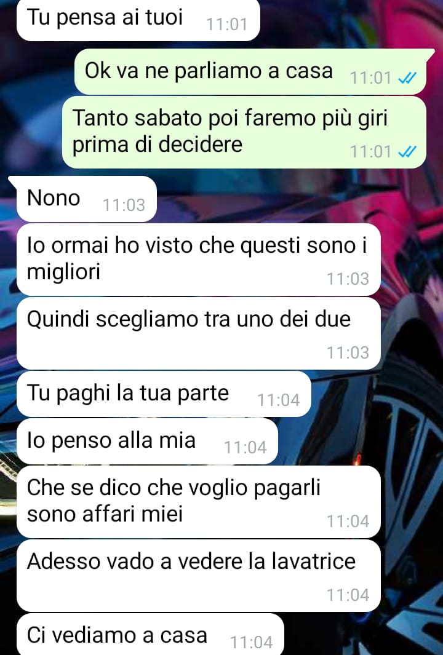
Task: Select the 'Che se dico che voglio pagarli' message
Action: 199,502
